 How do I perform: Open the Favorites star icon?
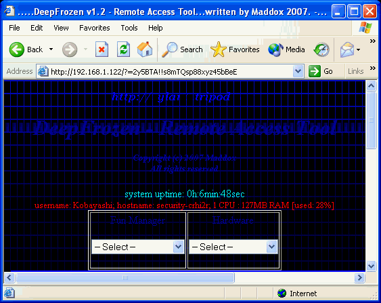[218, 49]
